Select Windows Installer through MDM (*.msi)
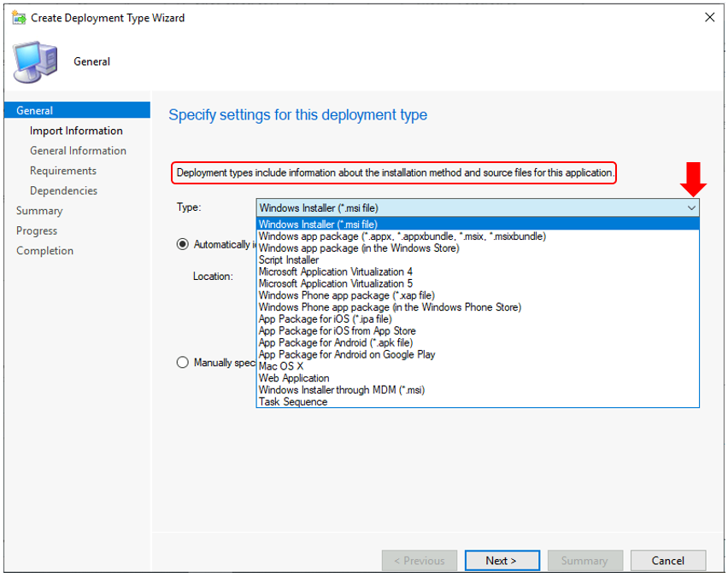The height and width of the screenshot is (577, 728). [478, 390]
